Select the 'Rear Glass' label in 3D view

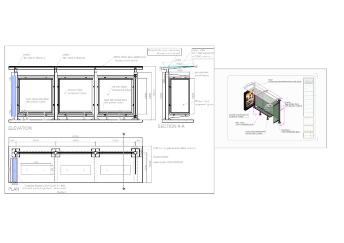pos(244,124)
